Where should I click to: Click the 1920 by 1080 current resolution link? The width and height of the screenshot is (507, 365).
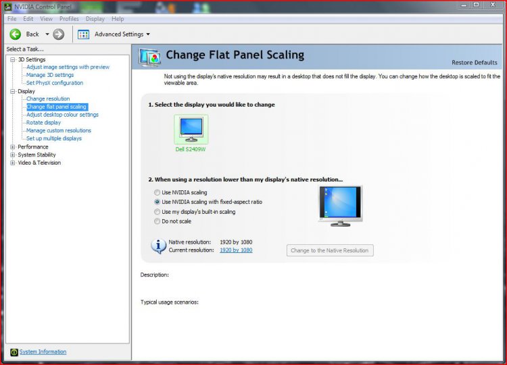point(236,250)
